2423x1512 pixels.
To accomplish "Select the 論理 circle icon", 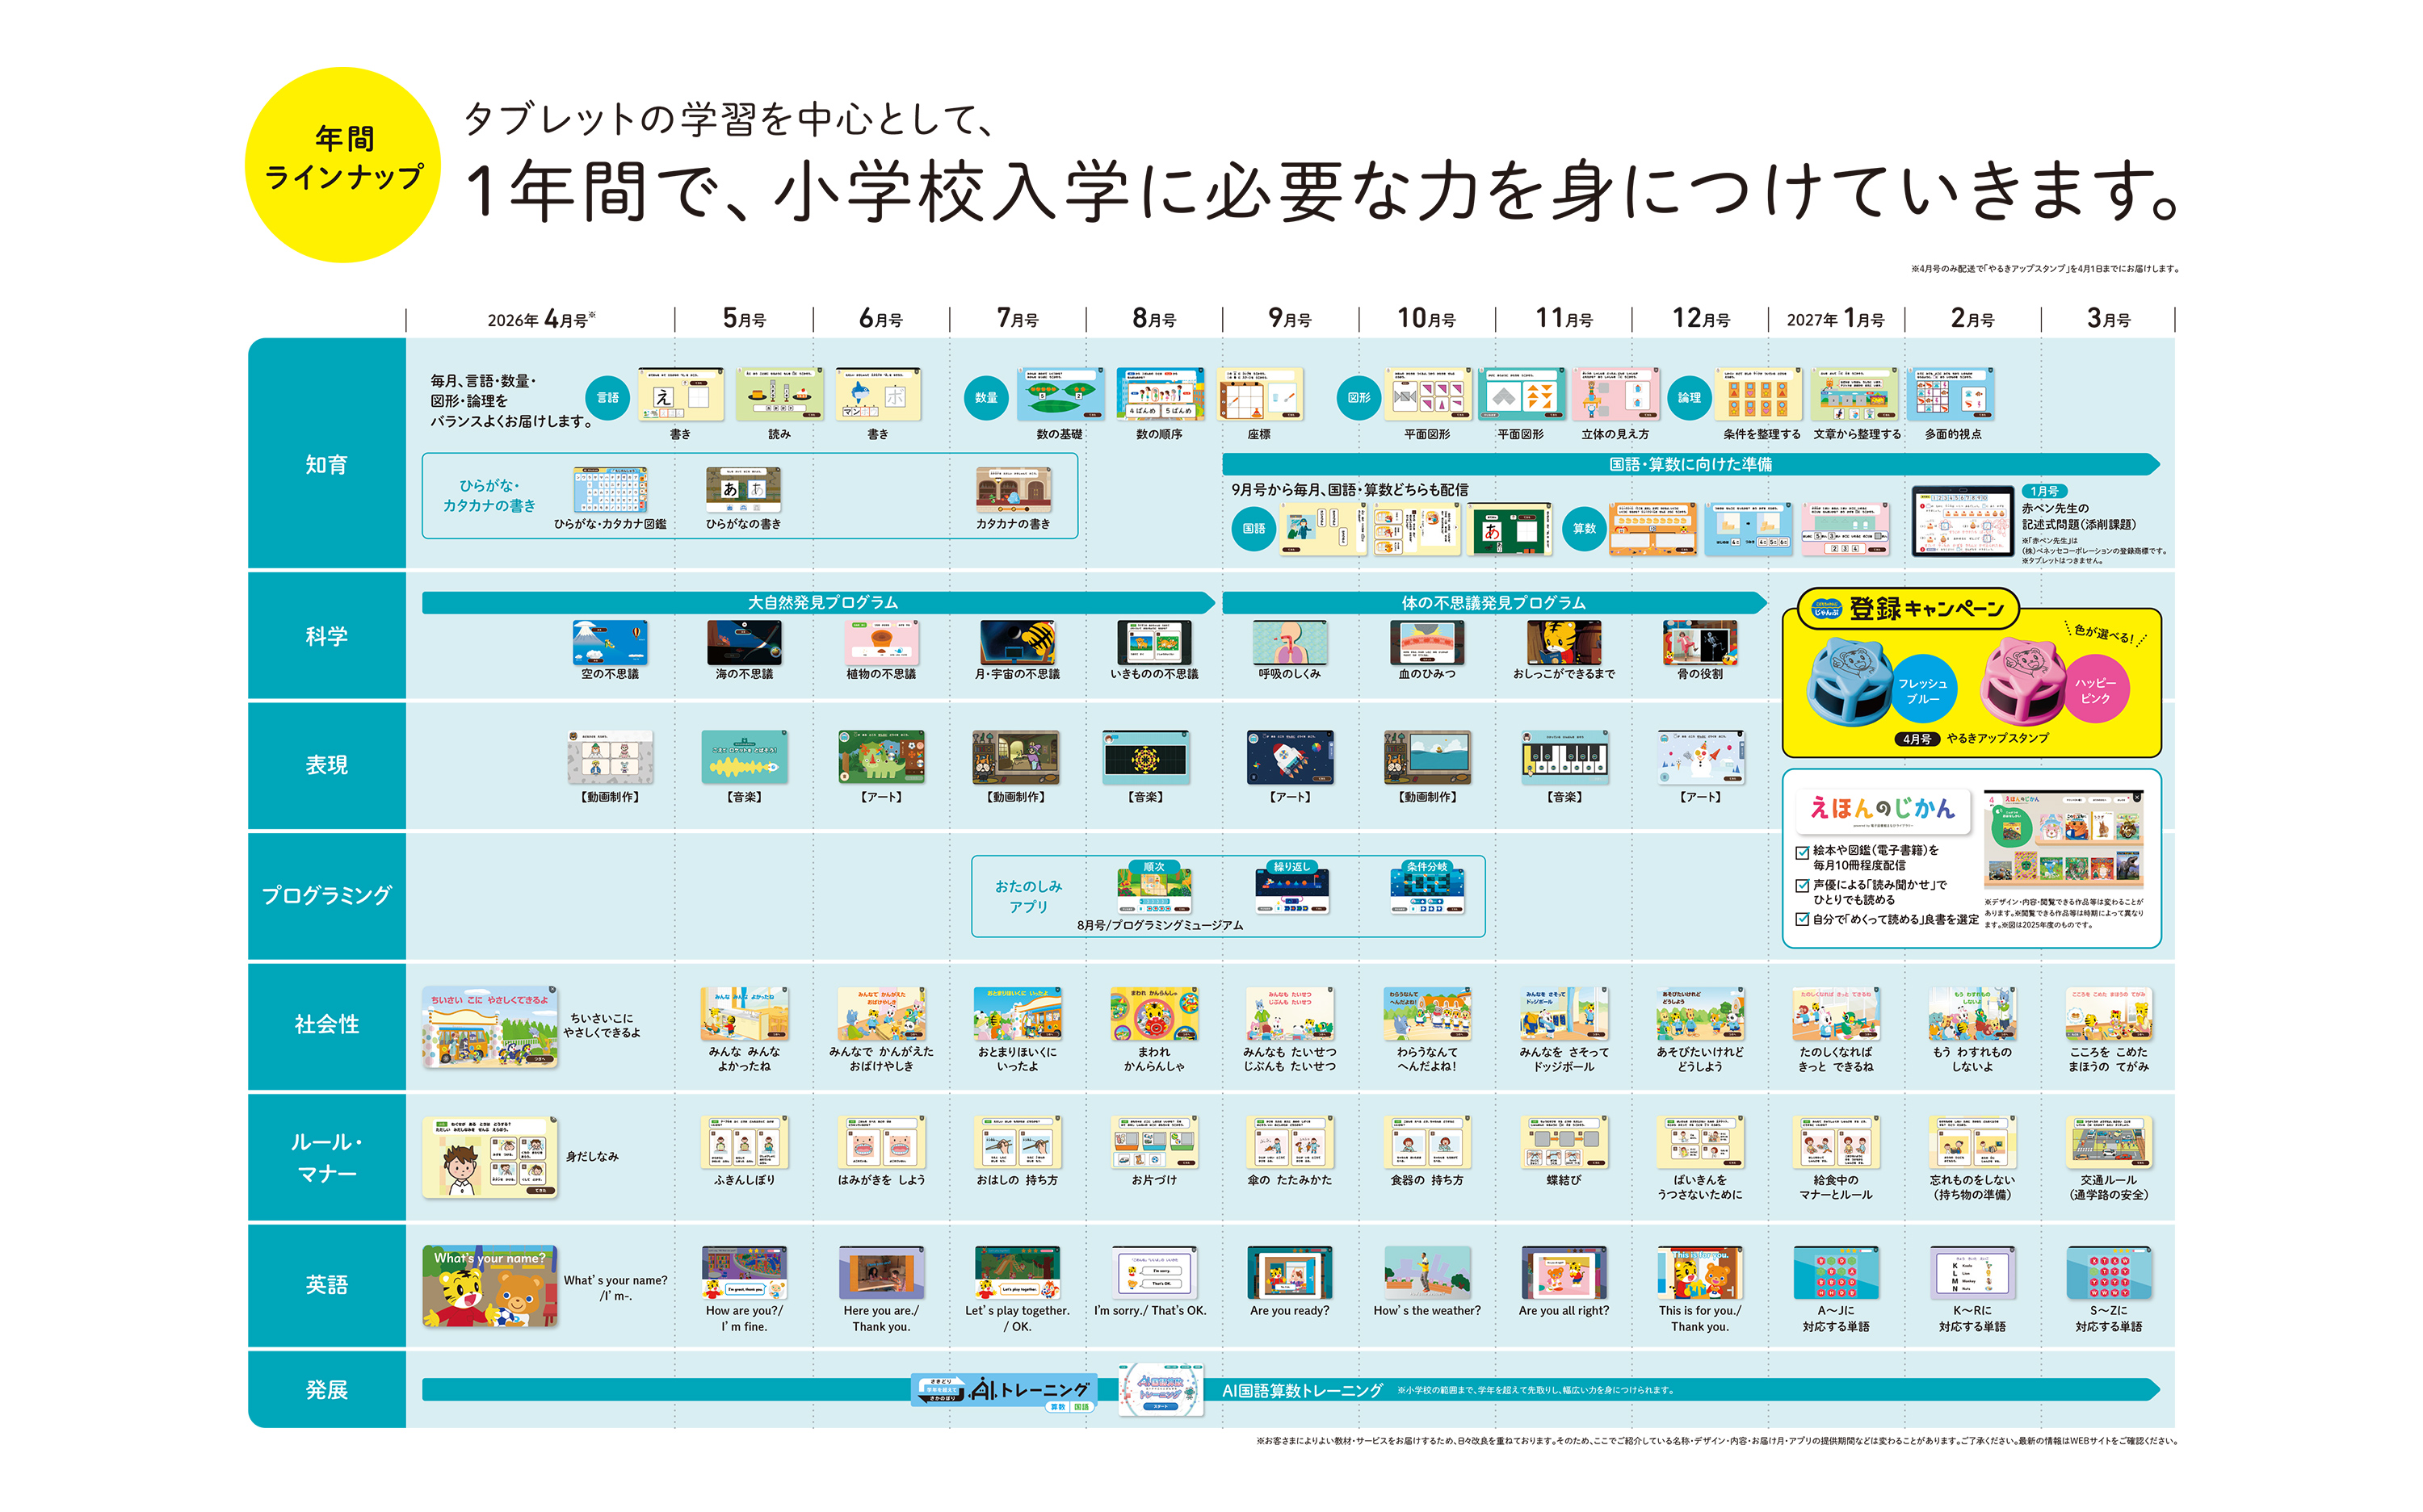I will [1689, 398].
